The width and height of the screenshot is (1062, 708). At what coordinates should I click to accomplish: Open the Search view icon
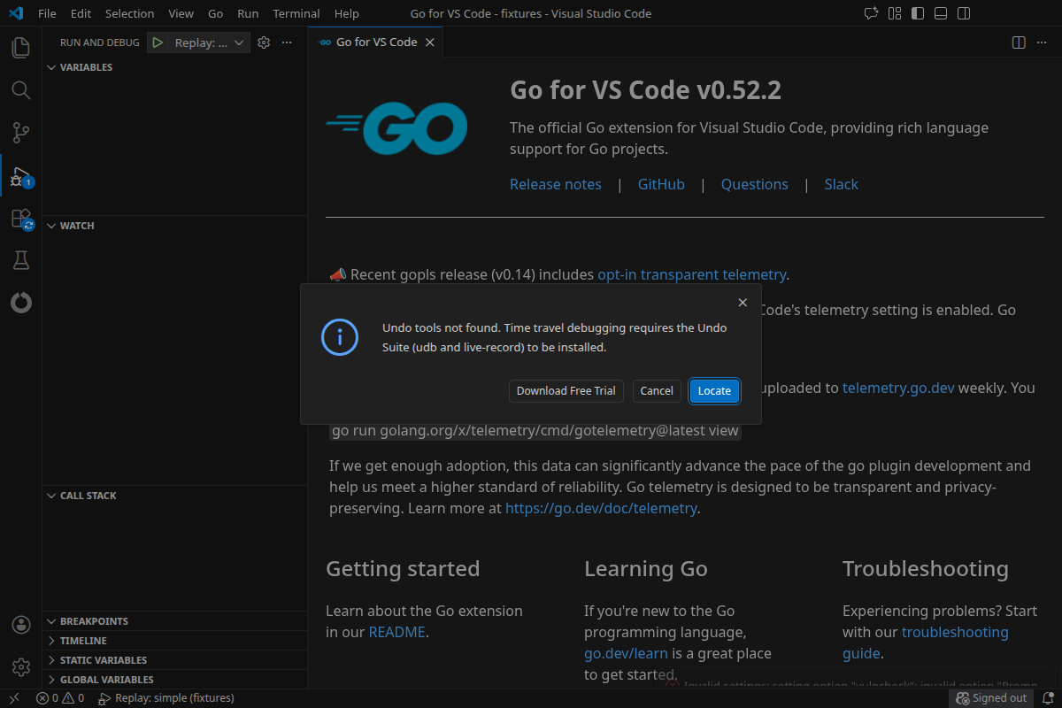pyautogui.click(x=20, y=90)
